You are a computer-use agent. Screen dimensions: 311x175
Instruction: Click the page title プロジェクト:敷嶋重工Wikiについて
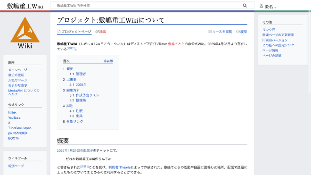click(111, 20)
